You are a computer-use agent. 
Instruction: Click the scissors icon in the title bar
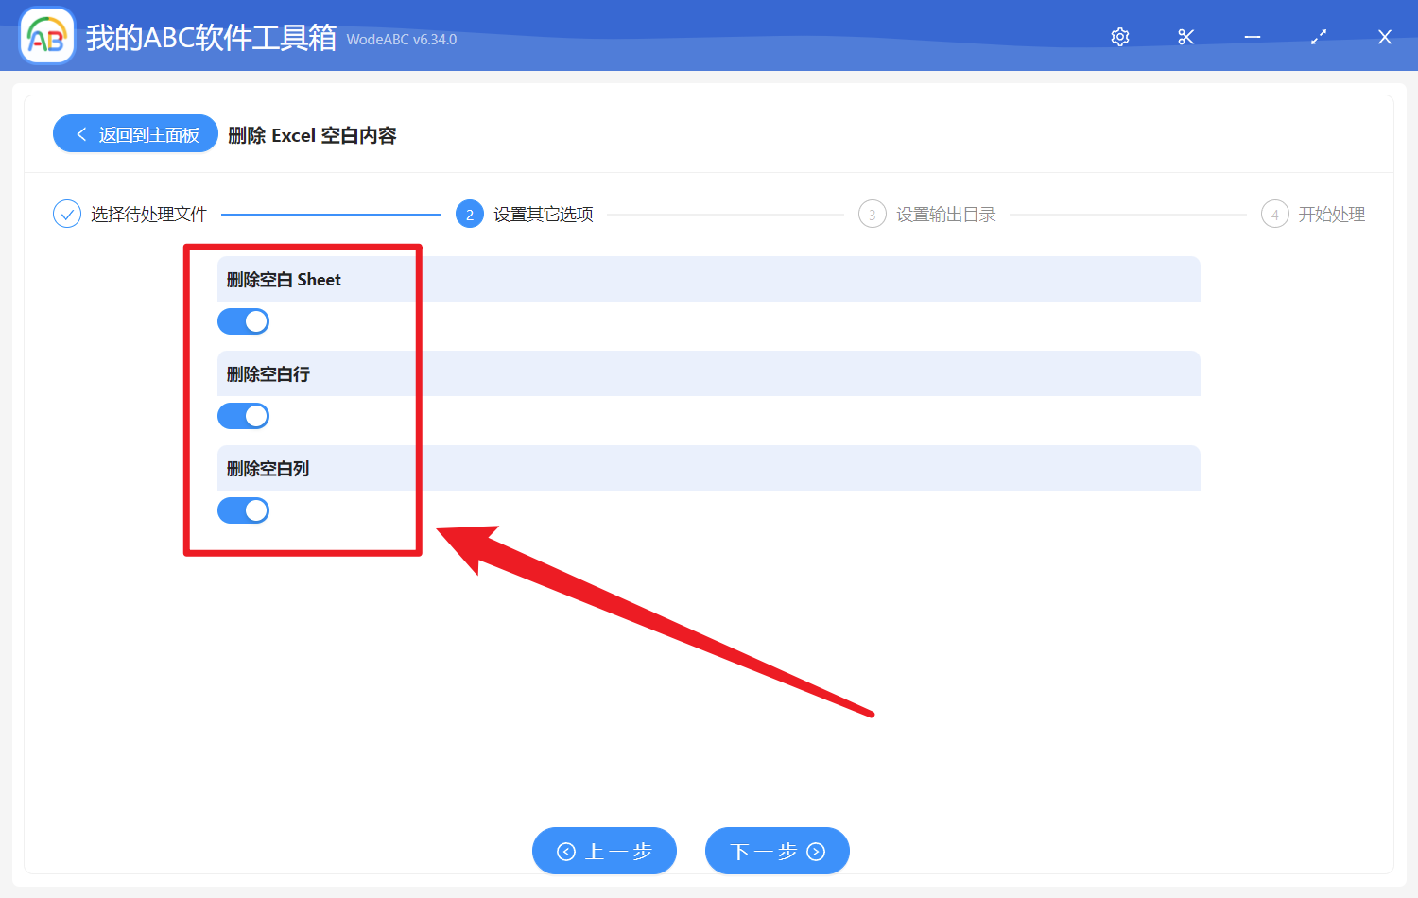[1185, 37]
